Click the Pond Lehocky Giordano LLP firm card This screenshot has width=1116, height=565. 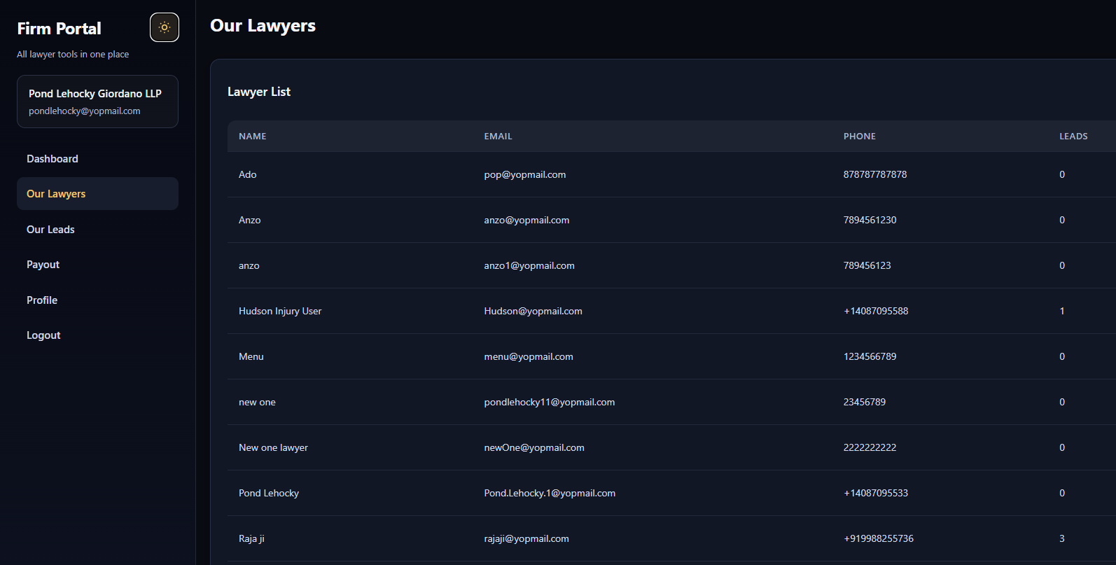point(97,102)
